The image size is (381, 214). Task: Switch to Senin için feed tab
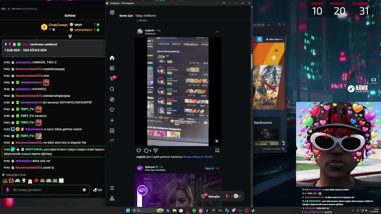coord(126,15)
